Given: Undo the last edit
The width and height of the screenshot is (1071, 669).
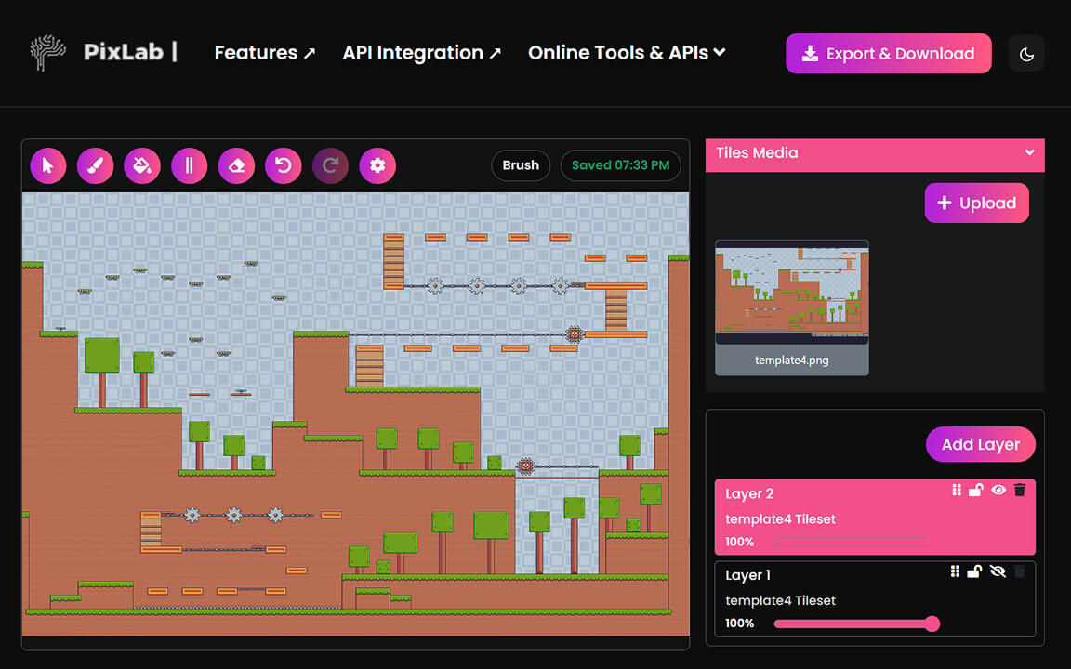Looking at the screenshot, I should coord(283,164).
